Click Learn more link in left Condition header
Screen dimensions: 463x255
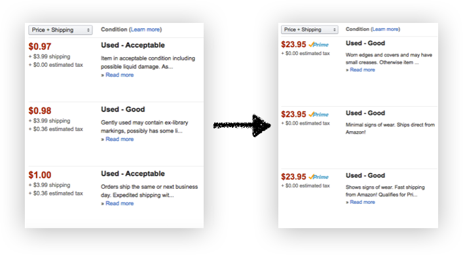(x=145, y=29)
